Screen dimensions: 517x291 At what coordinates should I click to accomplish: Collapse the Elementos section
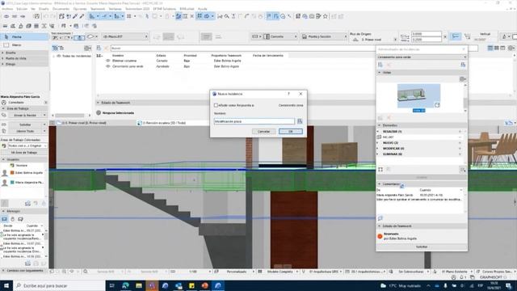pos(379,125)
